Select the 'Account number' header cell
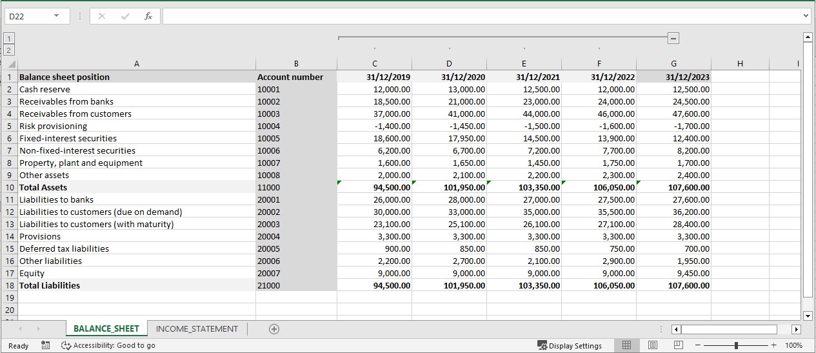The height and width of the screenshot is (353, 816). coord(296,77)
